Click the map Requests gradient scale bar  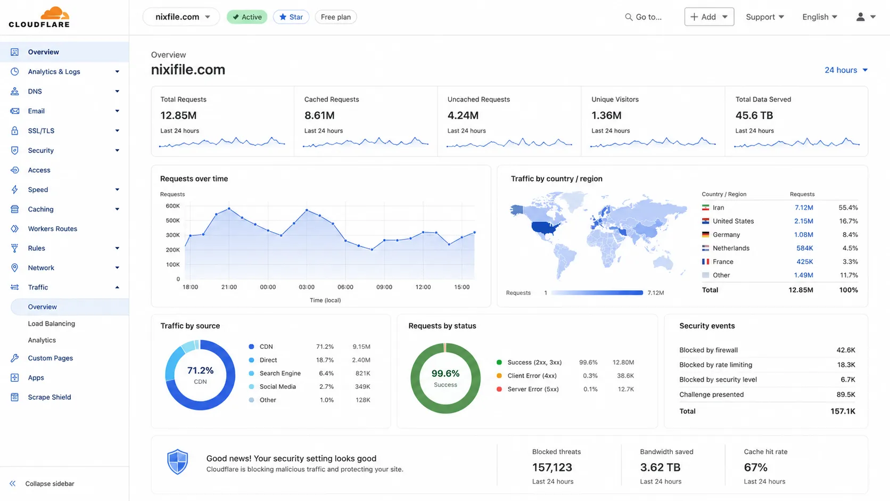(x=597, y=293)
